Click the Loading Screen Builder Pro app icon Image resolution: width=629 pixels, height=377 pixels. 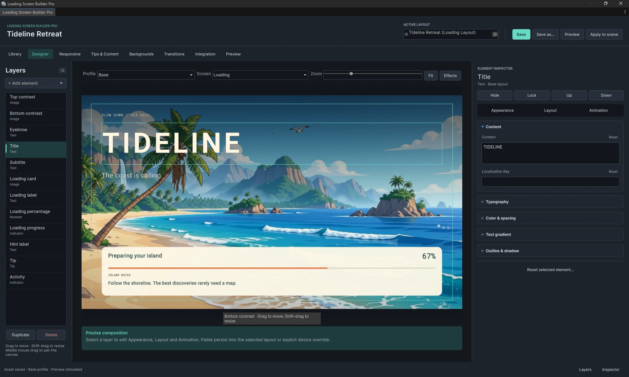coord(4,4)
